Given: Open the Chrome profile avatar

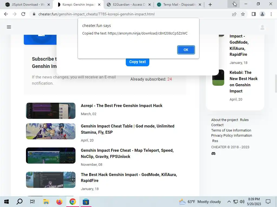Looking at the screenshot, I should point(262,14).
